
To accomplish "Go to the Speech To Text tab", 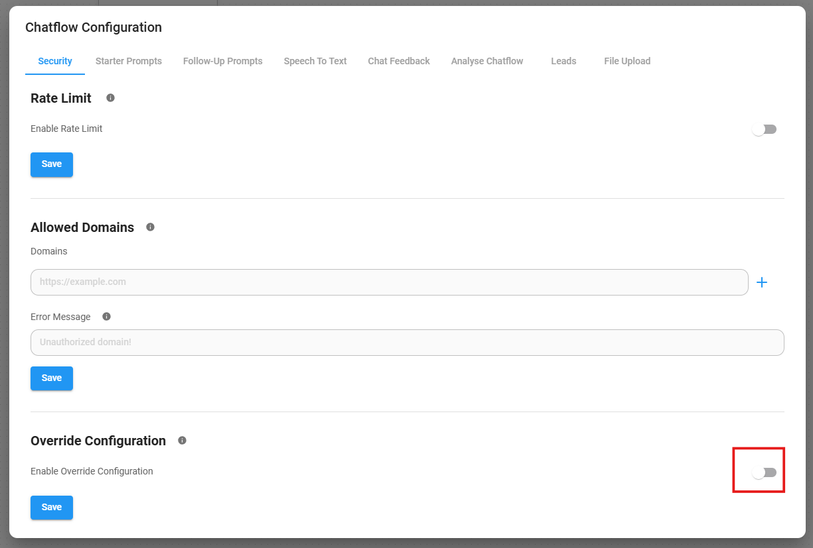I will (x=315, y=61).
